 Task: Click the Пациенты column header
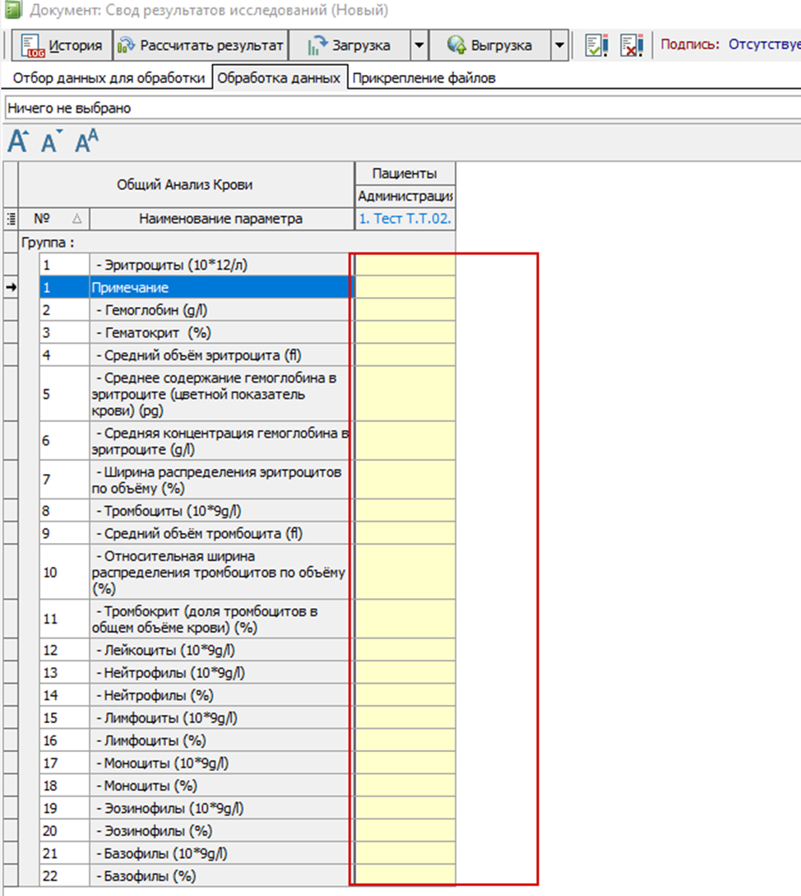click(405, 173)
